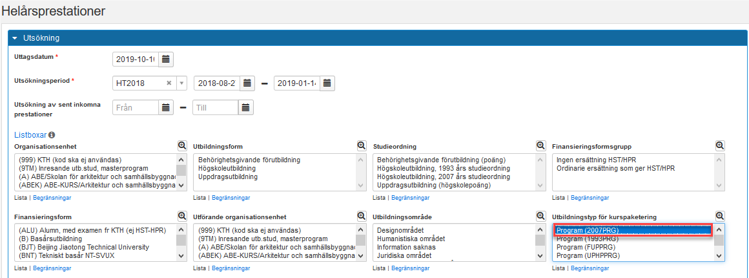Click the Uttagsdatum date input field

(135, 59)
